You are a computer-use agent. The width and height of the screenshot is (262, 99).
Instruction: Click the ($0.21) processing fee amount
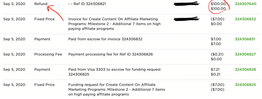(x=217, y=54)
